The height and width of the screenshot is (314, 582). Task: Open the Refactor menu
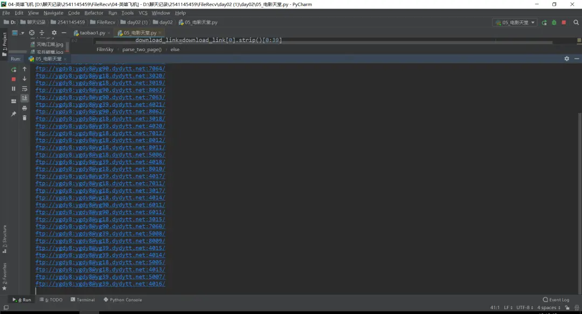click(x=94, y=12)
